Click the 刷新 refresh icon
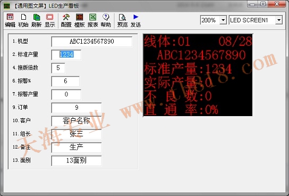The width and height of the screenshot is (289, 196). coord(37,20)
